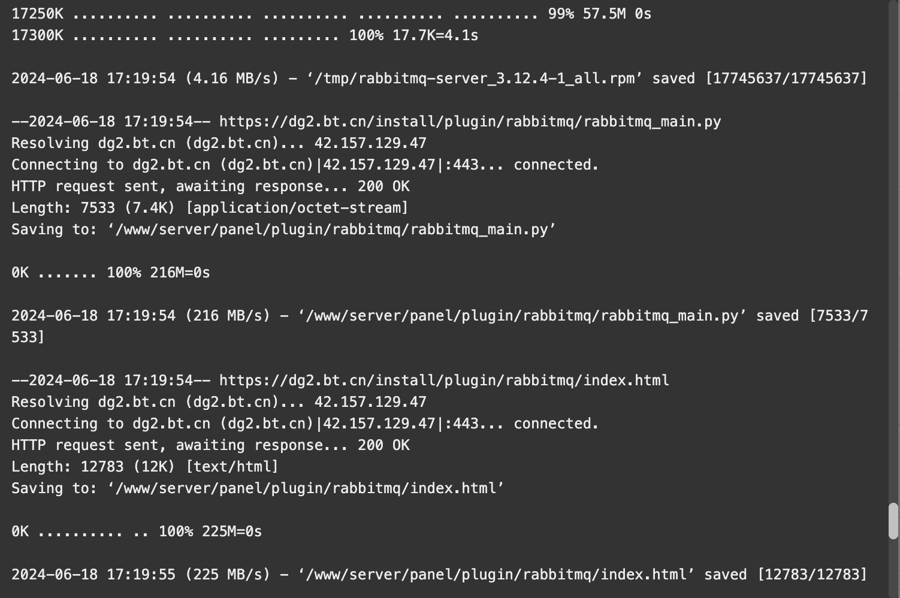The width and height of the screenshot is (900, 598).
Task: Click the scrollbar track above the thumb
Action: (893, 252)
